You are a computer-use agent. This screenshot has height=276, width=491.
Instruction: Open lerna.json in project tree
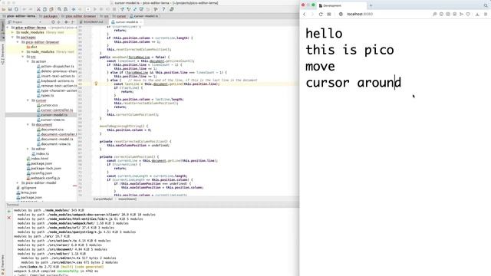pos(27,192)
